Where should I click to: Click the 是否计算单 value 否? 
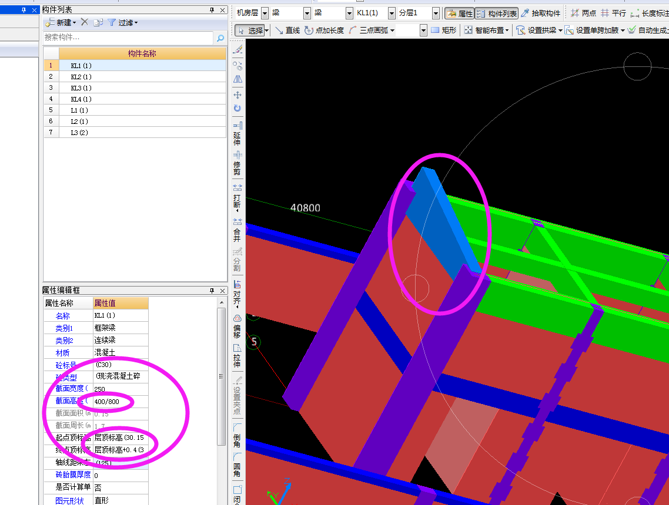point(121,487)
